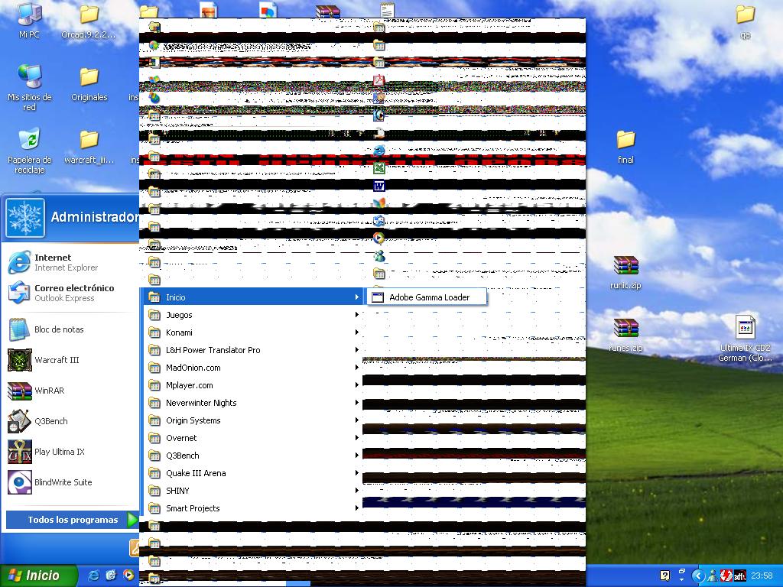Click the Show Desktop quick launch icon
The height and width of the screenshot is (587, 783).
pos(111,576)
